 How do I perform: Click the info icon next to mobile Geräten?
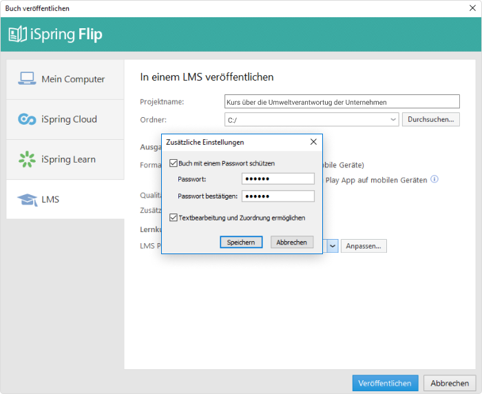point(434,179)
